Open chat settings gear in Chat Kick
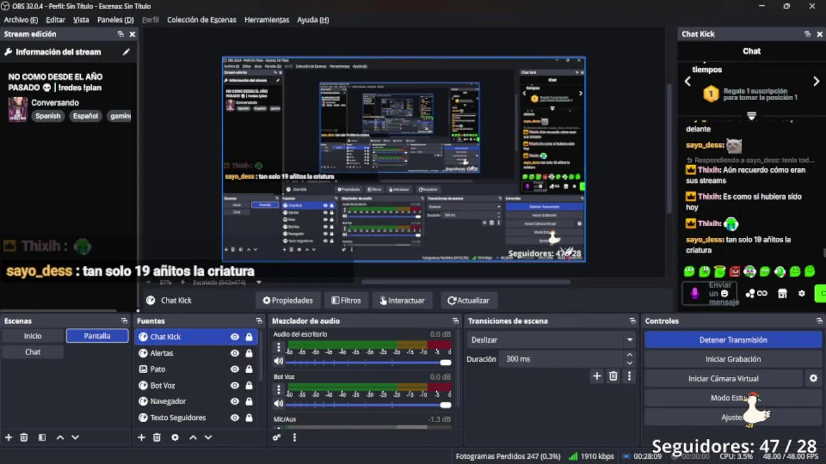This screenshot has width=826, height=464. 801,293
